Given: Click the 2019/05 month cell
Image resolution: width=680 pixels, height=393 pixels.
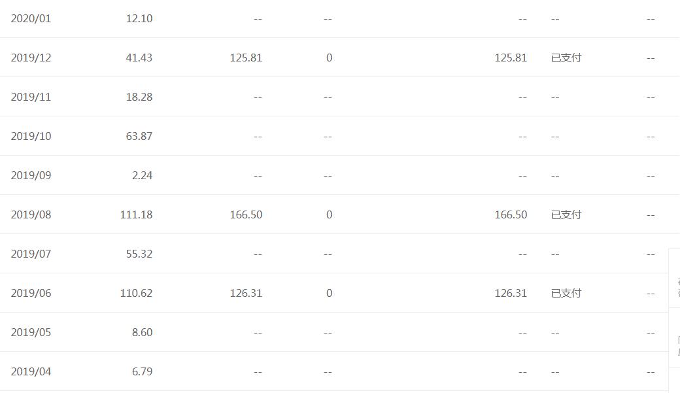Looking at the screenshot, I should [x=31, y=332].
